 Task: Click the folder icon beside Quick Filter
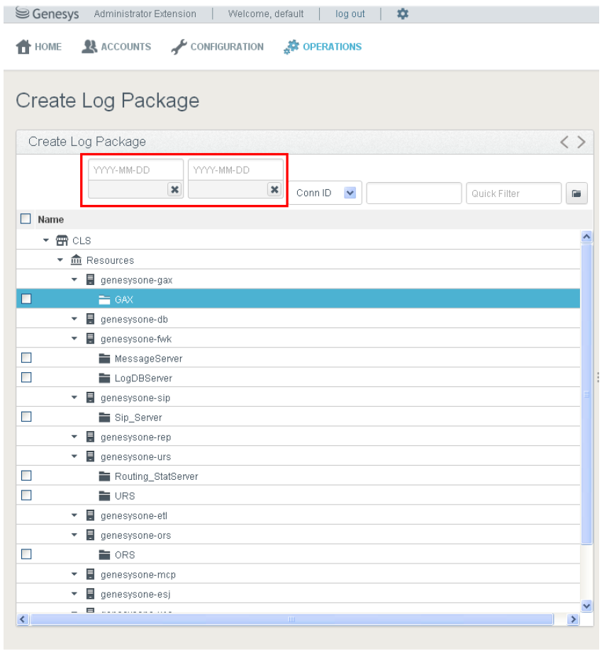click(576, 194)
